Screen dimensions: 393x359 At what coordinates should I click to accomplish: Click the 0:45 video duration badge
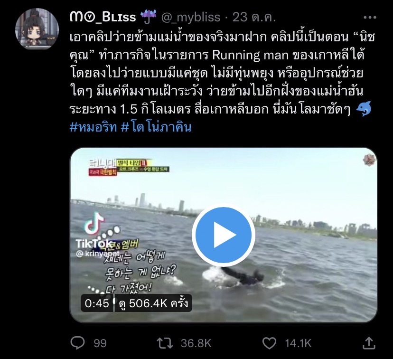pos(97,303)
